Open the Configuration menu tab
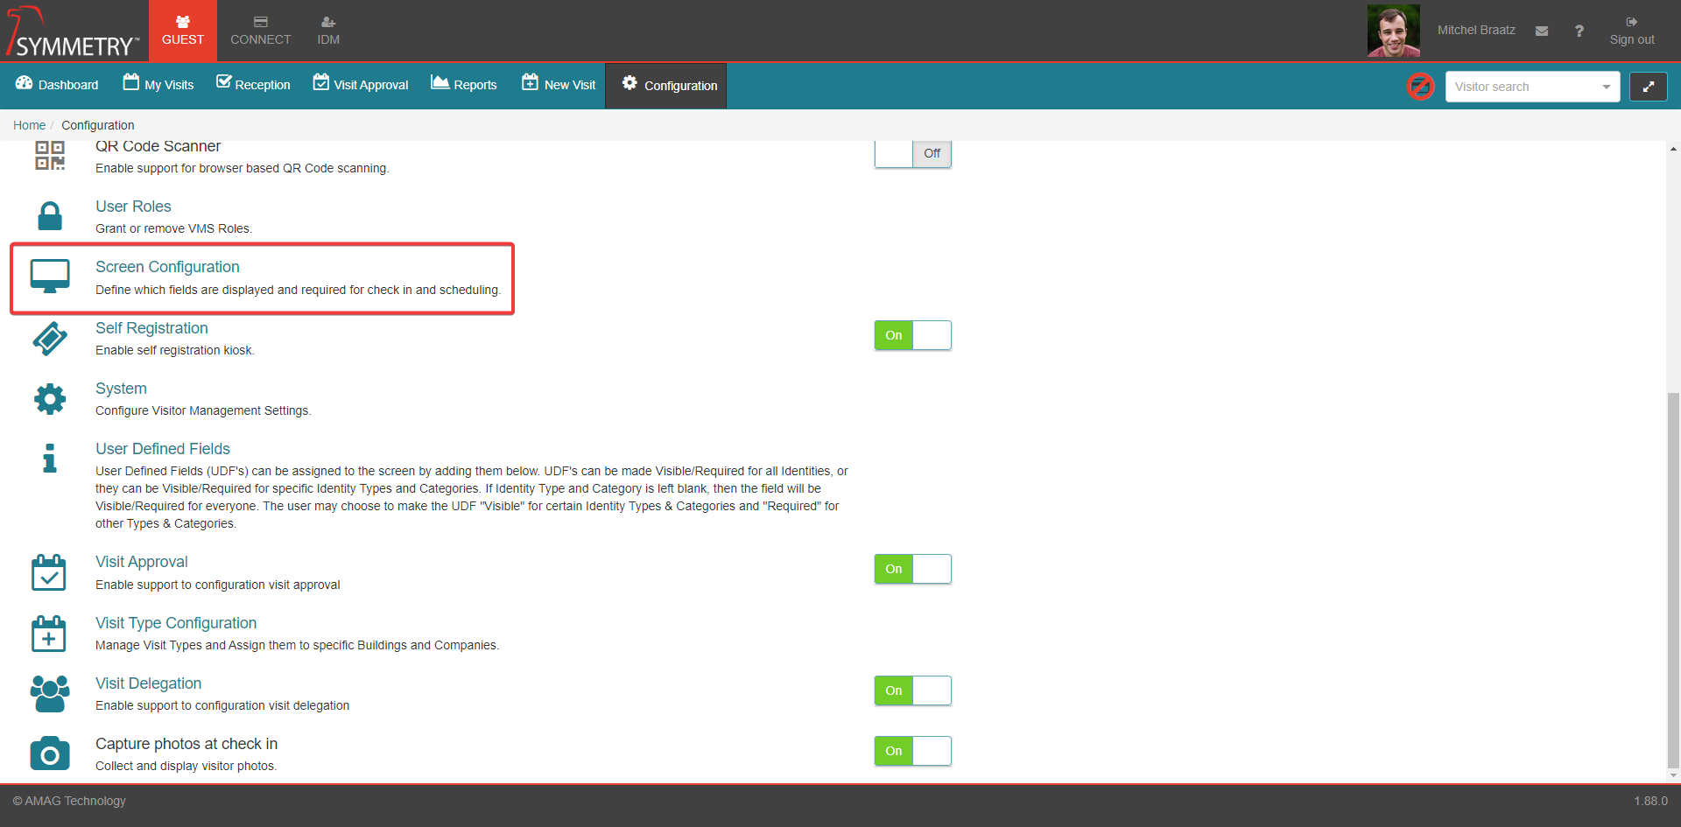 click(666, 85)
